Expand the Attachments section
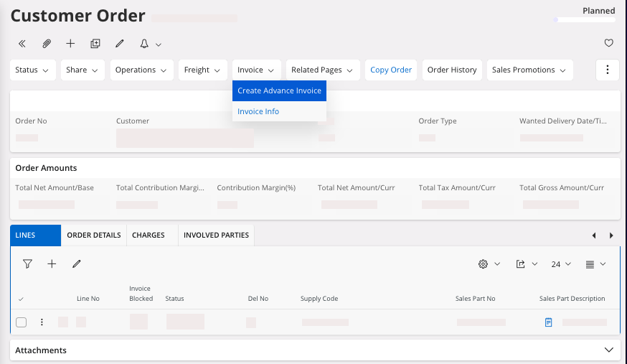The height and width of the screenshot is (364, 627). point(608,350)
